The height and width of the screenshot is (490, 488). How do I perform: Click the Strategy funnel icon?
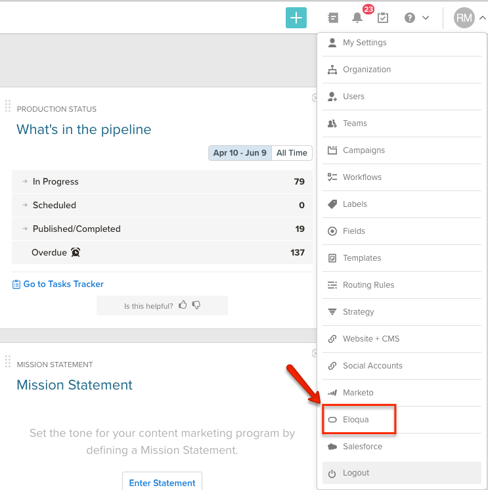(x=332, y=312)
